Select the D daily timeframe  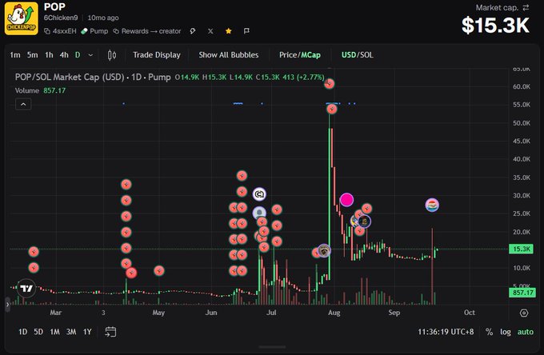[78, 55]
